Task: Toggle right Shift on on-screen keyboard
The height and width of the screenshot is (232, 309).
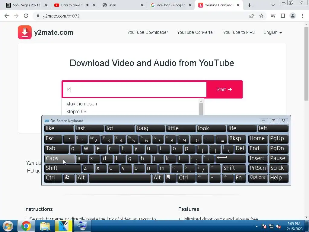Action: pyautogui.click(x=234, y=168)
